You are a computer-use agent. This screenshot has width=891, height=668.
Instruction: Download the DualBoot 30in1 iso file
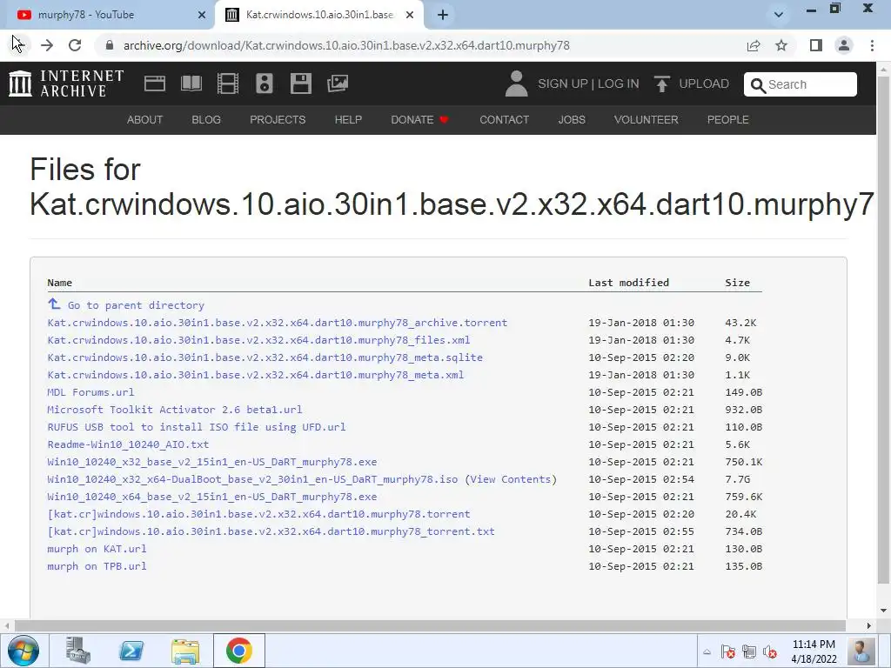252,479
